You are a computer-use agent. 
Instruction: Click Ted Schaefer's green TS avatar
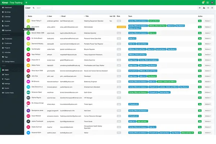coord(28,49)
